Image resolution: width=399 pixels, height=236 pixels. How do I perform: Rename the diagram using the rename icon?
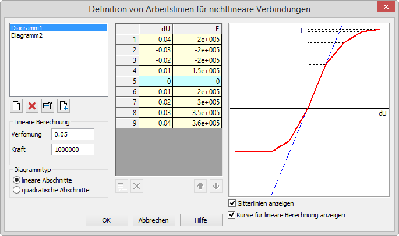(48, 106)
